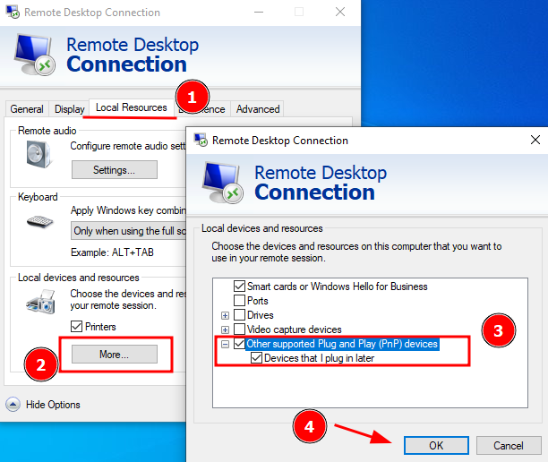Click the local devices camera and printer icon

40,304
